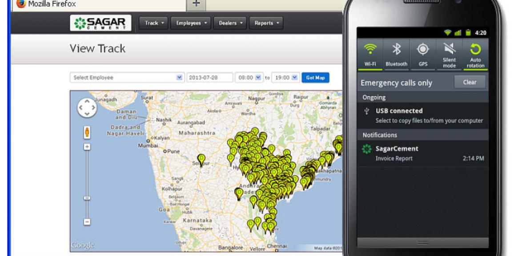514x256 pixels.
Task: Click the View Track page heading
Action: [98, 48]
